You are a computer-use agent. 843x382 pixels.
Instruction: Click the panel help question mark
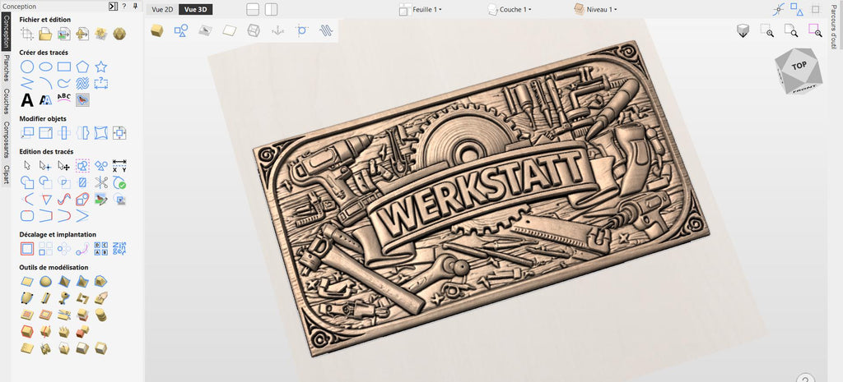click(124, 7)
